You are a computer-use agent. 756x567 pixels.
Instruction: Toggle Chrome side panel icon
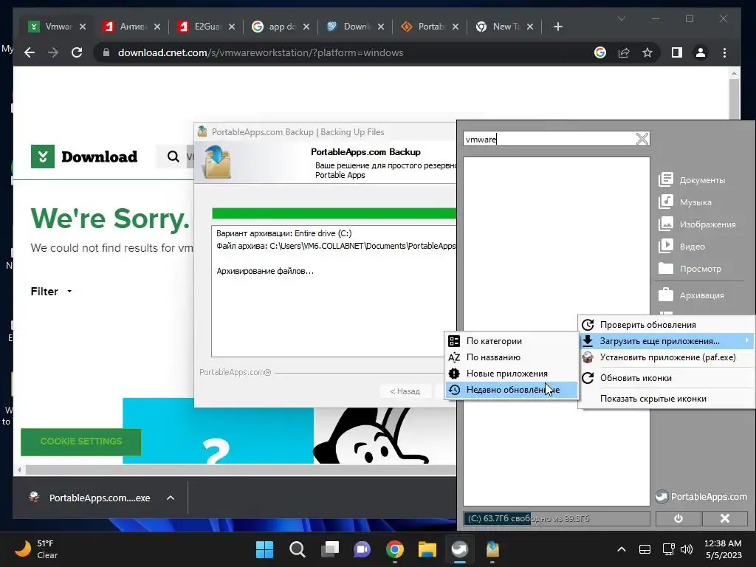[x=677, y=52]
